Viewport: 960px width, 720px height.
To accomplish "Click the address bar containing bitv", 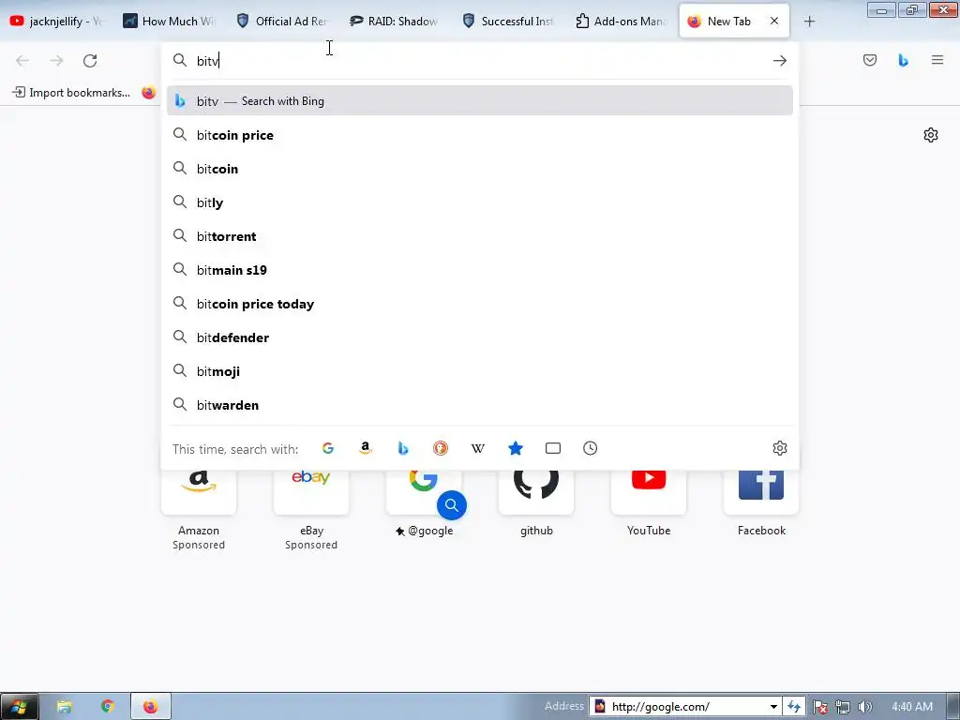I will pos(480,61).
